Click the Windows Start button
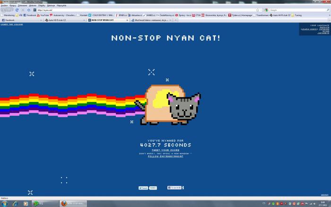Screen dimensions: 331x207 pos(4,203)
